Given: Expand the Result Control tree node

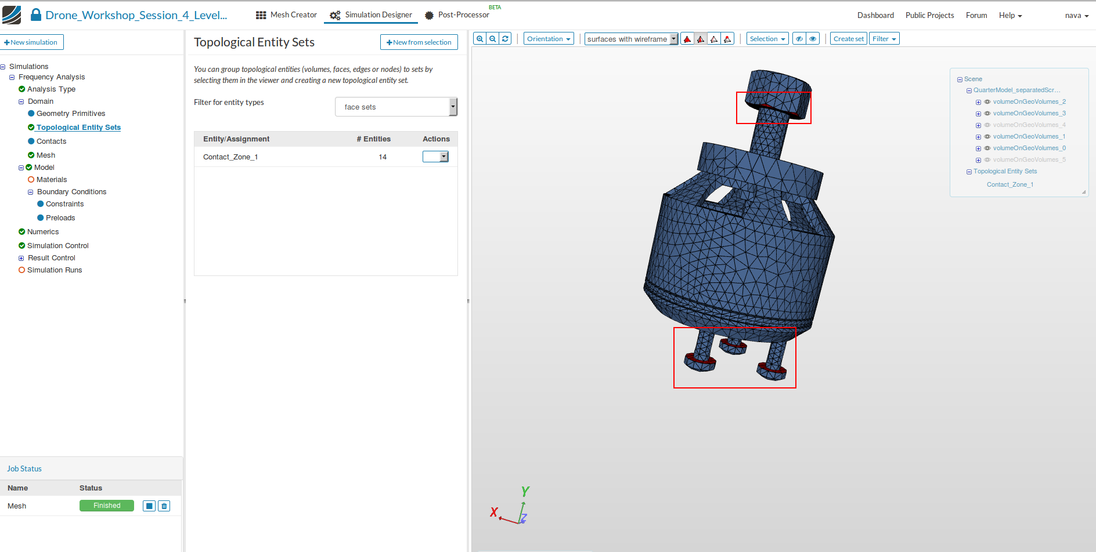Looking at the screenshot, I should [x=21, y=258].
